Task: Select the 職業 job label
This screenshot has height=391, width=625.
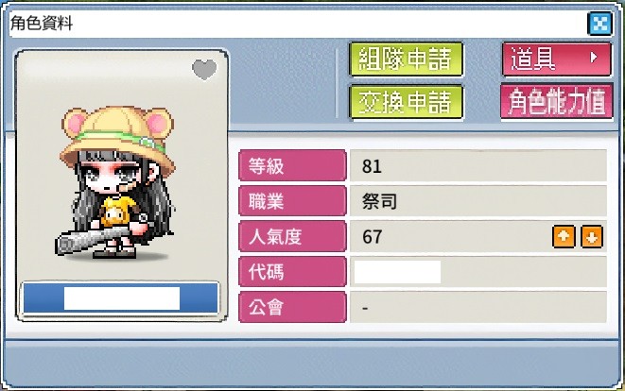Action: 292,200
